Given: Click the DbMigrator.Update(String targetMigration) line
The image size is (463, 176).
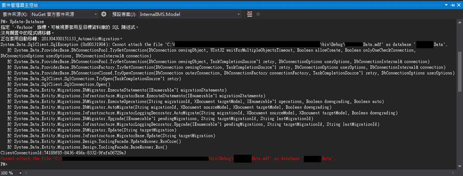Looking at the screenshot, I should point(92,130).
